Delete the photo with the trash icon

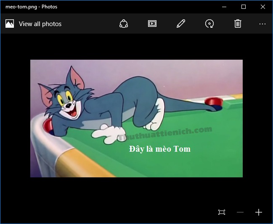pos(238,24)
